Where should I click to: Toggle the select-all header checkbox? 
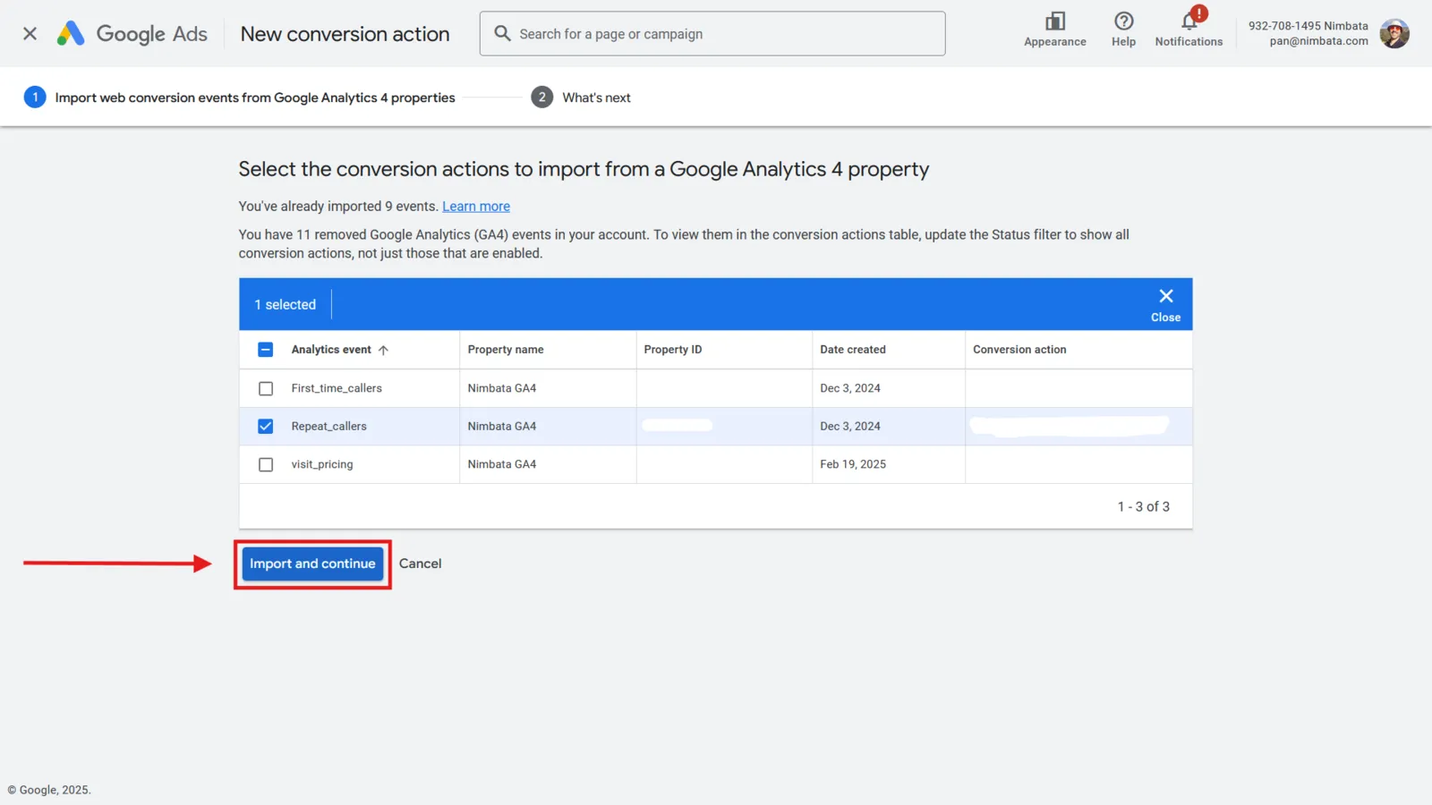[266, 350]
